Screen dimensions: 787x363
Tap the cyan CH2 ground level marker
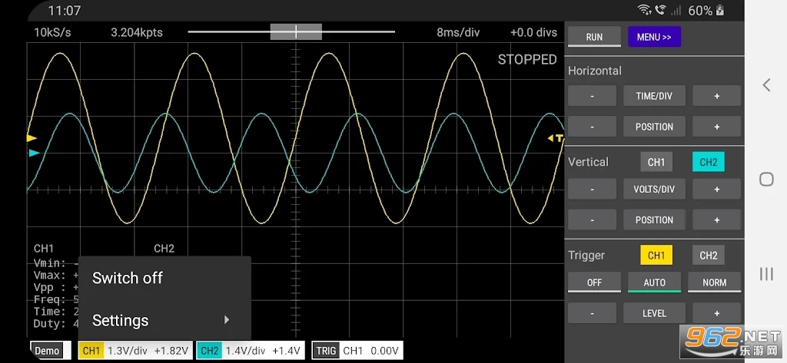34,153
